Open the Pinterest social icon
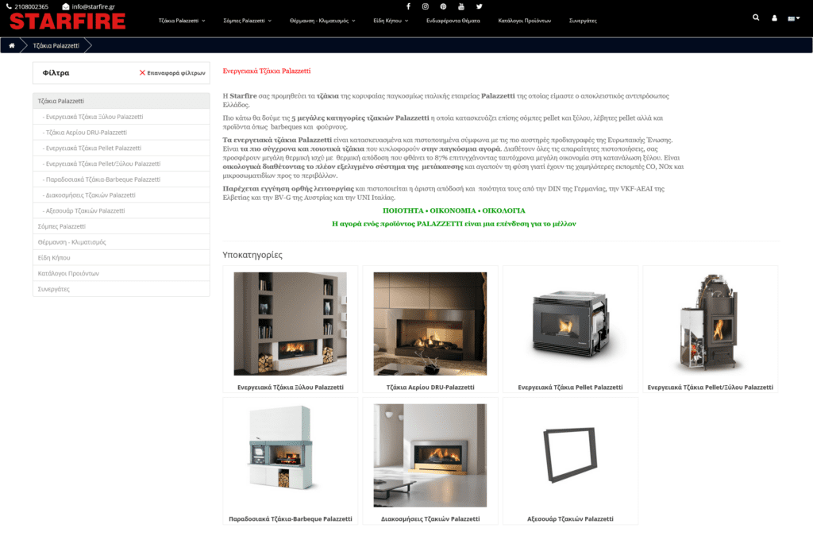The height and width of the screenshot is (555, 813). click(x=443, y=6)
